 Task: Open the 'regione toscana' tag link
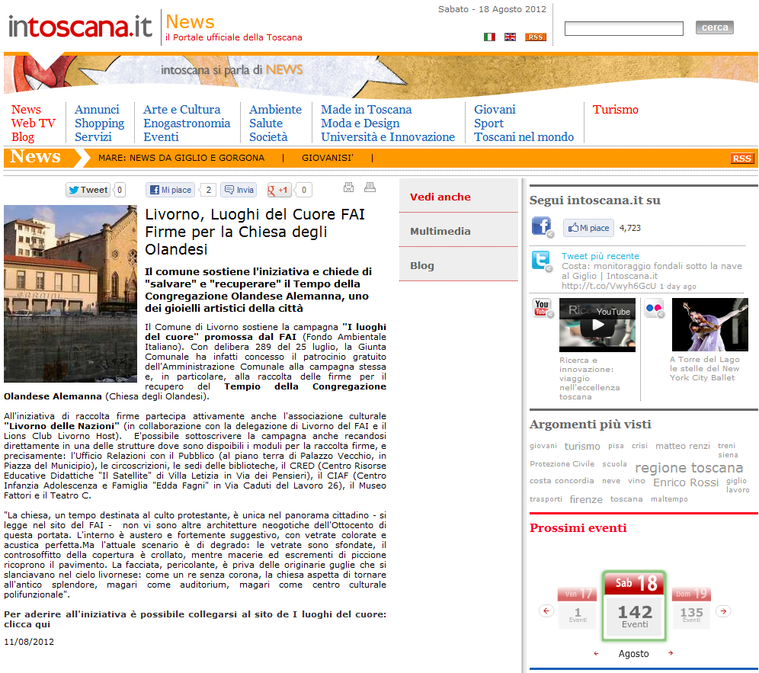pyautogui.click(x=688, y=467)
